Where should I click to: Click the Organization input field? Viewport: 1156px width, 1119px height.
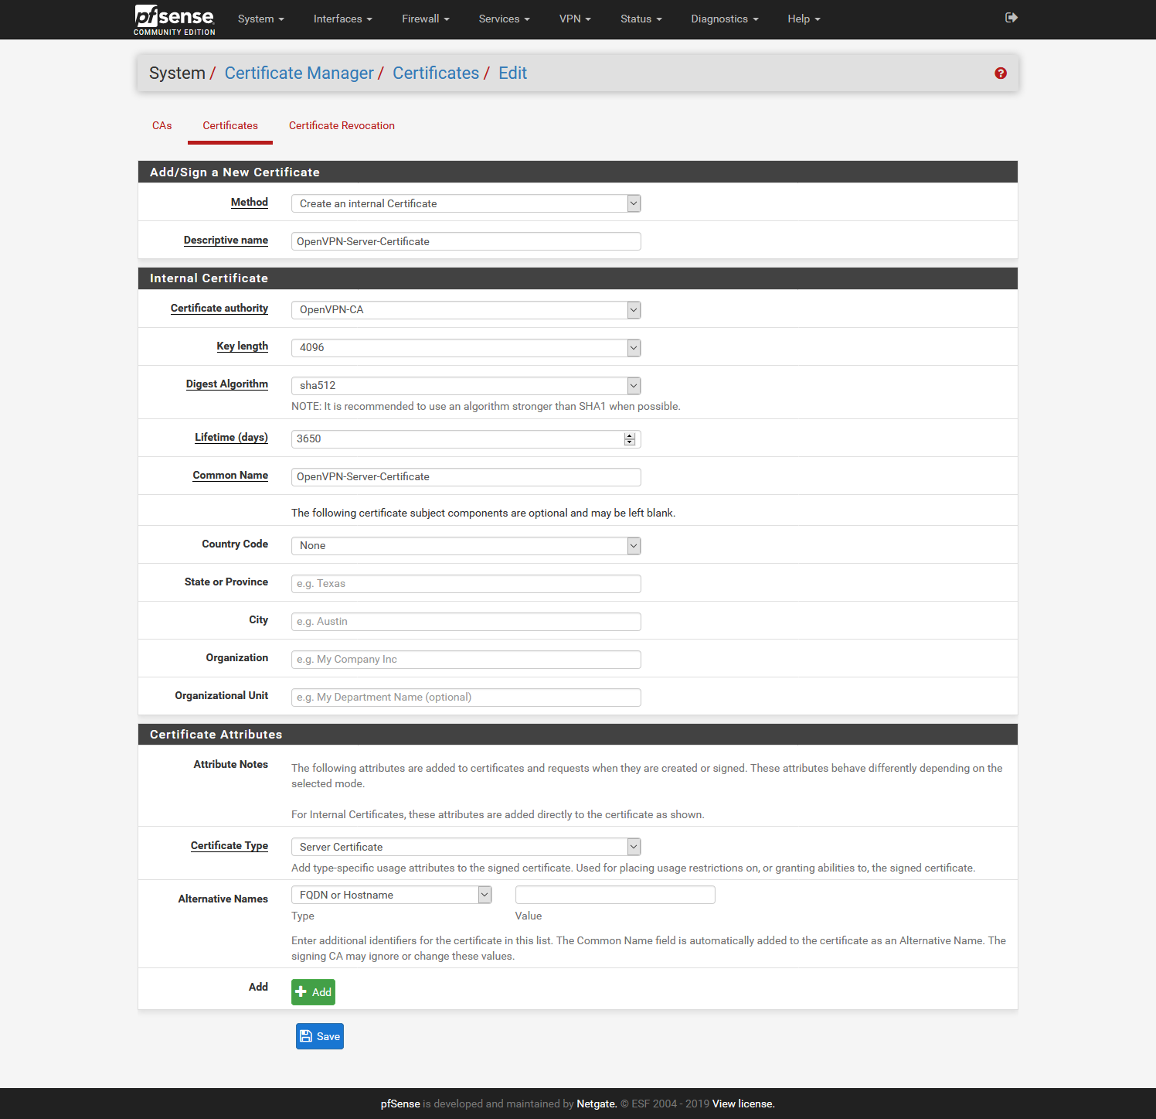[466, 659]
